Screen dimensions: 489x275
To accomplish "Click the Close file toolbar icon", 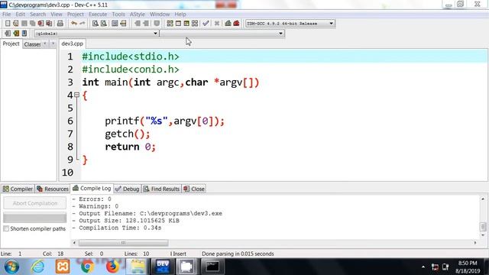I will [x=40, y=24].
